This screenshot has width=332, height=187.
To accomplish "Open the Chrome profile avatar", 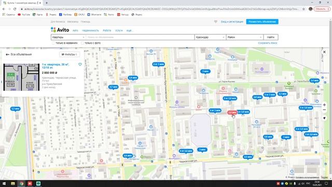I will click(x=310, y=9).
